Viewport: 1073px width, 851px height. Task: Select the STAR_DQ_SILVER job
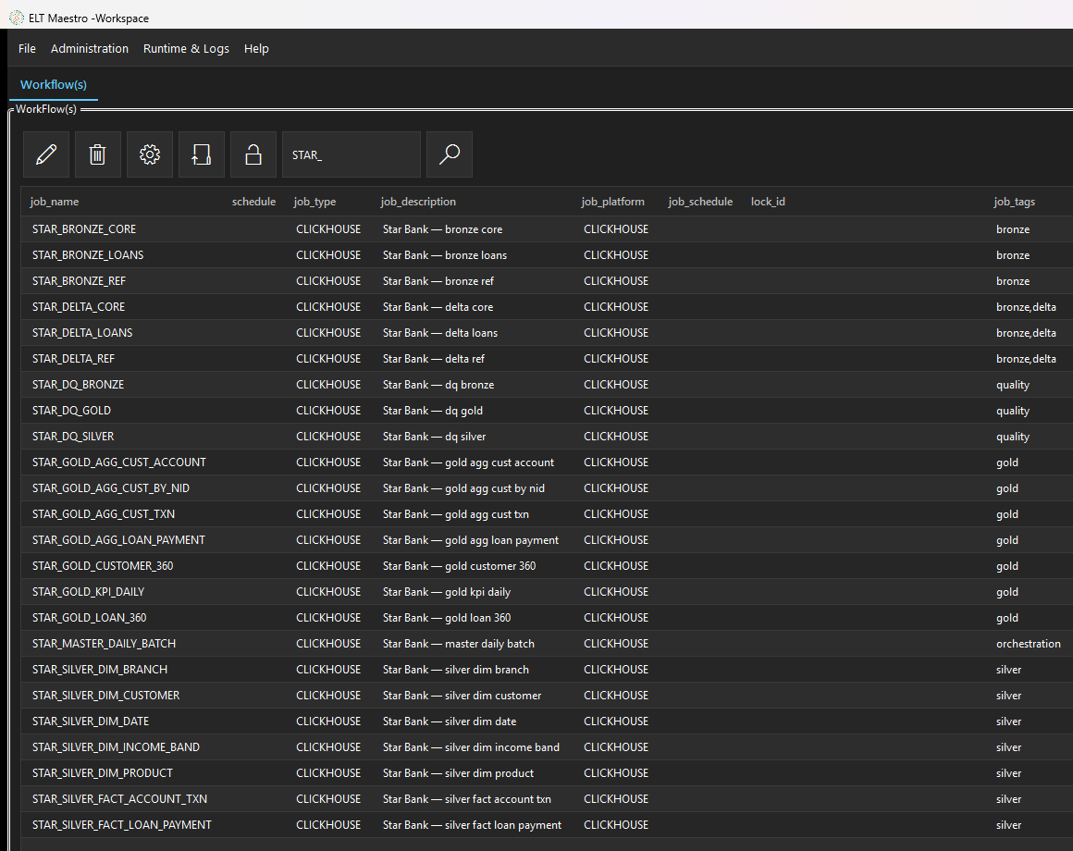click(73, 437)
